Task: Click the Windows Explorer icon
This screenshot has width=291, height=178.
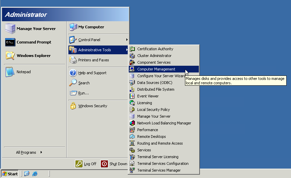Action: 10,56
